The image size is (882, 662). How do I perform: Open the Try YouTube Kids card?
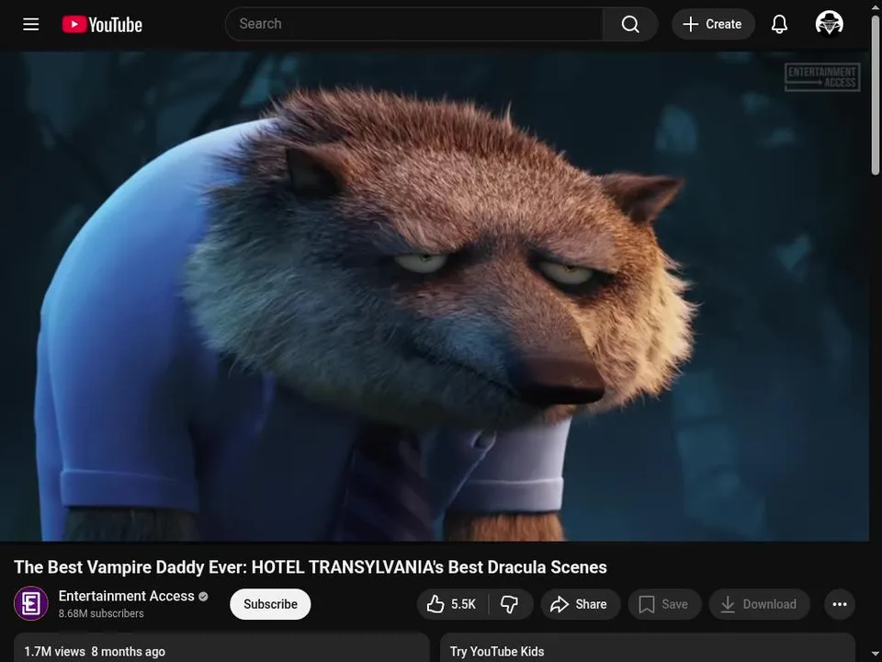coord(648,647)
